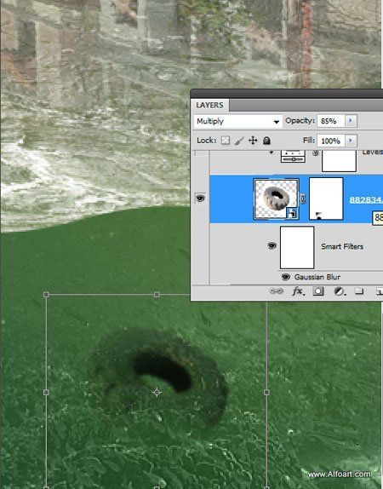Select the Smart Filters mask thumbnail
383x489 pixels.
pyautogui.click(x=297, y=247)
